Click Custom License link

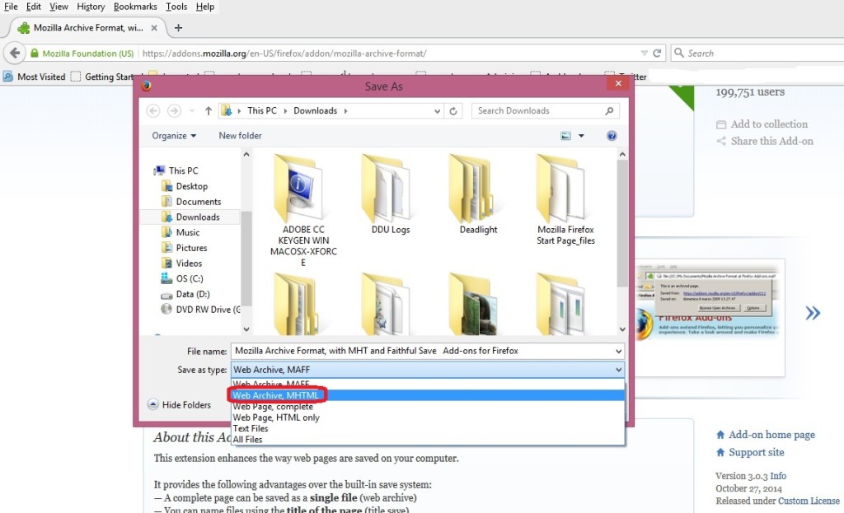tap(809, 501)
